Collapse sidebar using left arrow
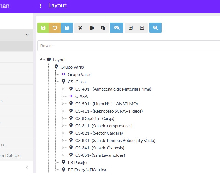Viewport: 220px width, 173px height. tap(27, 167)
